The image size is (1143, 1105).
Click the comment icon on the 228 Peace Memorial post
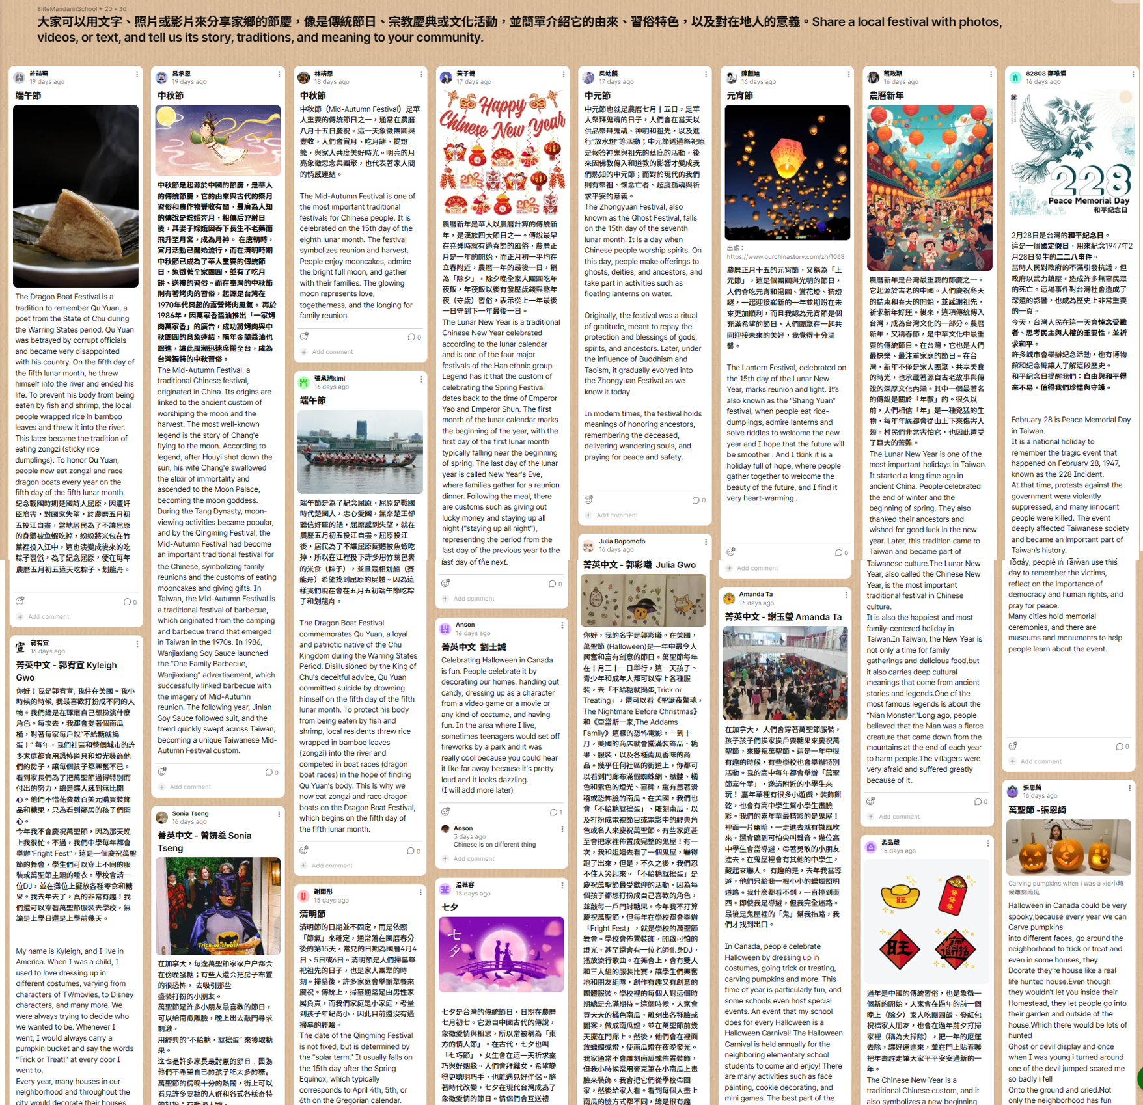(x=1122, y=746)
